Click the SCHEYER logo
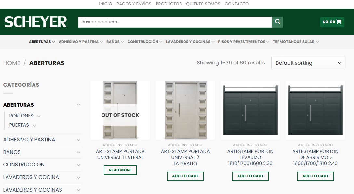This screenshot has height=194, width=354. point(35,22)
